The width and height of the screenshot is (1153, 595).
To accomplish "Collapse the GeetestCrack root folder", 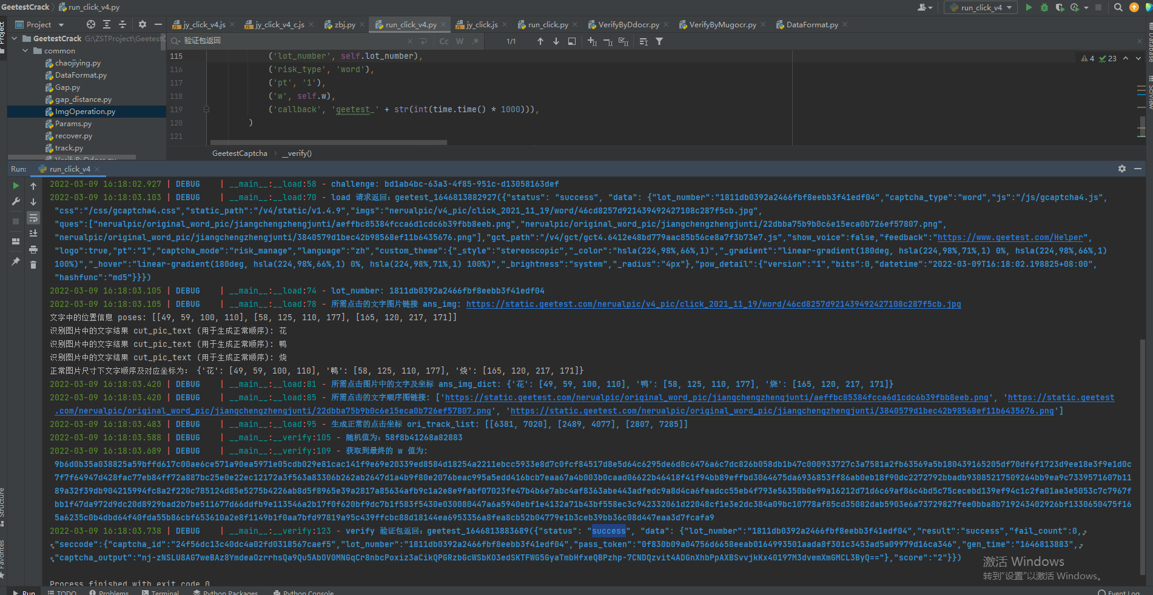I will (x=15, y=38).
